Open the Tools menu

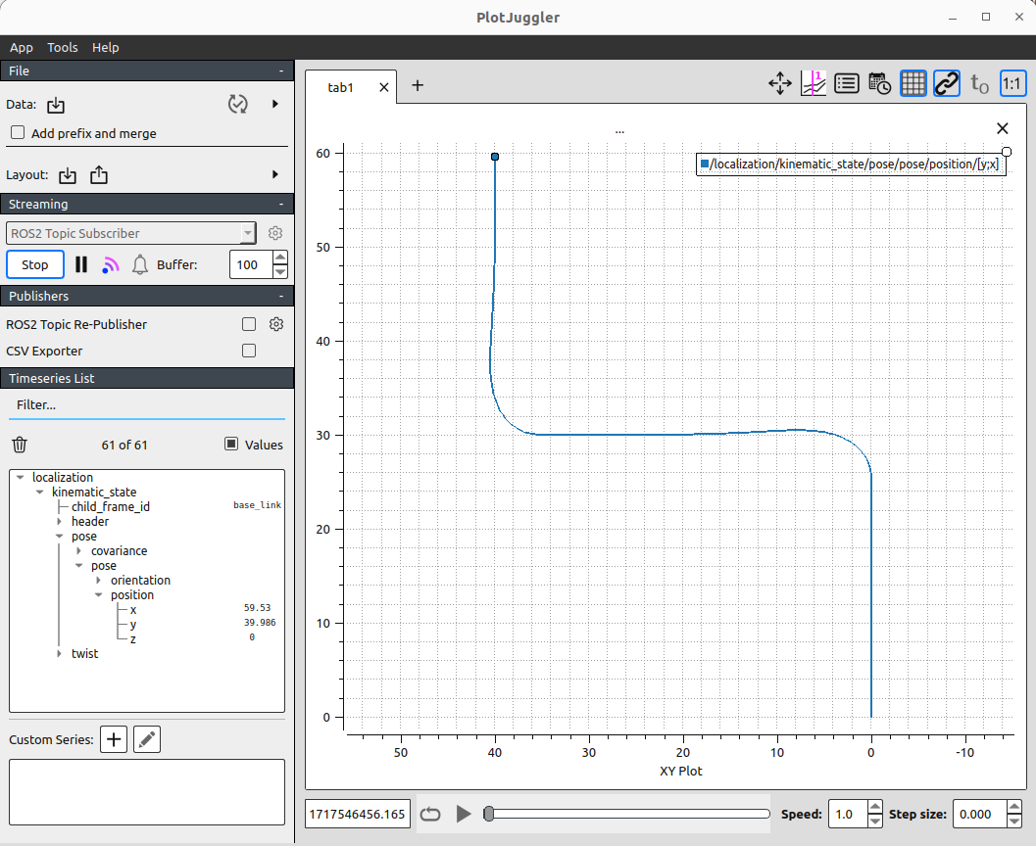coord(62,47)
